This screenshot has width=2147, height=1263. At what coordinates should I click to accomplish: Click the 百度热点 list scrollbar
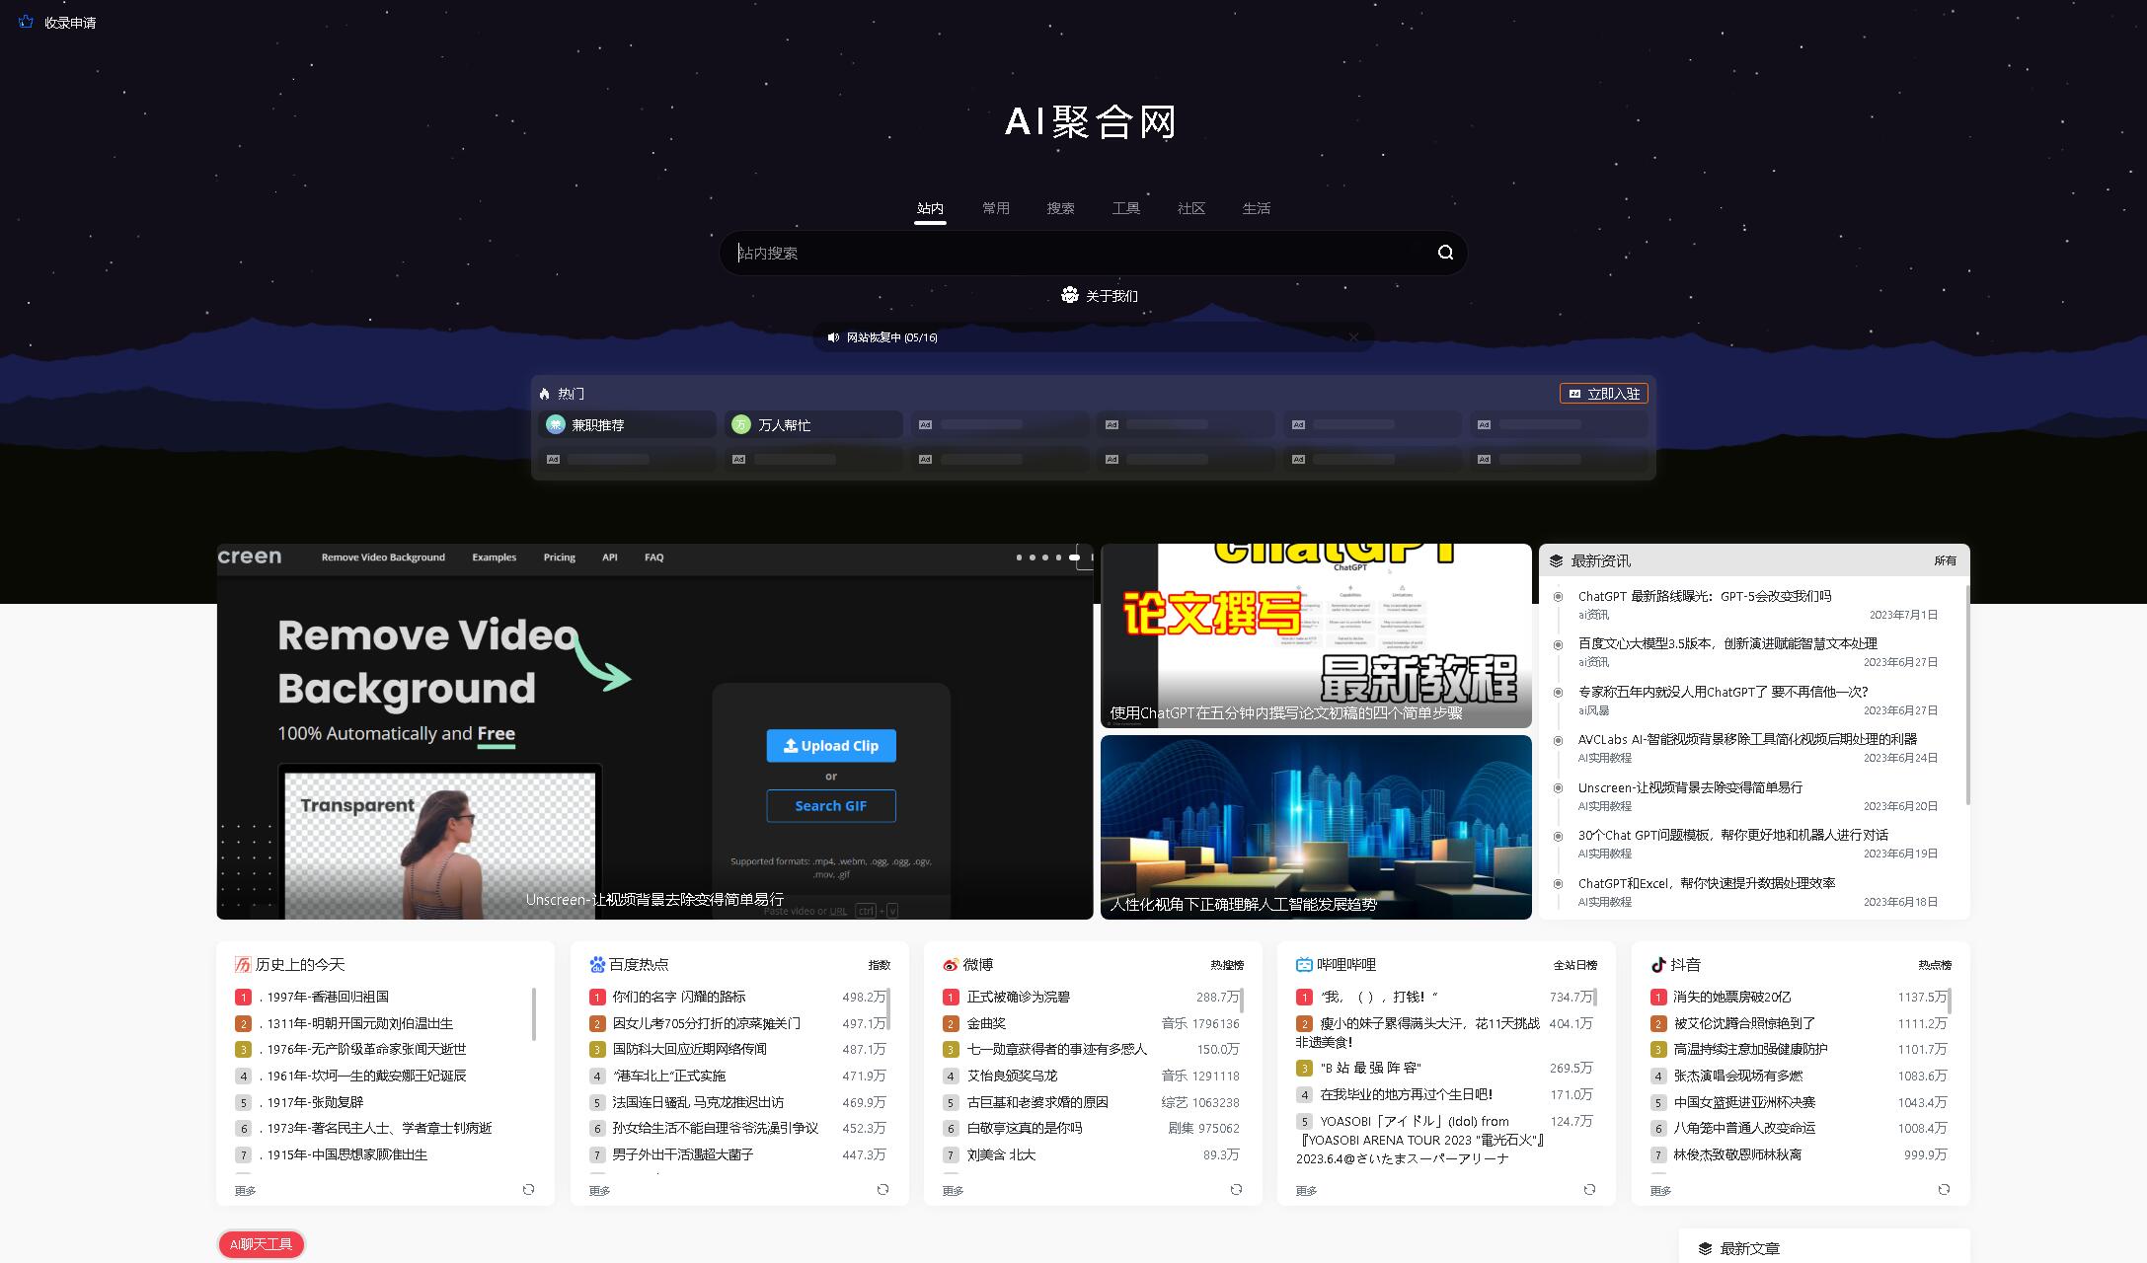coord(888,1008)
